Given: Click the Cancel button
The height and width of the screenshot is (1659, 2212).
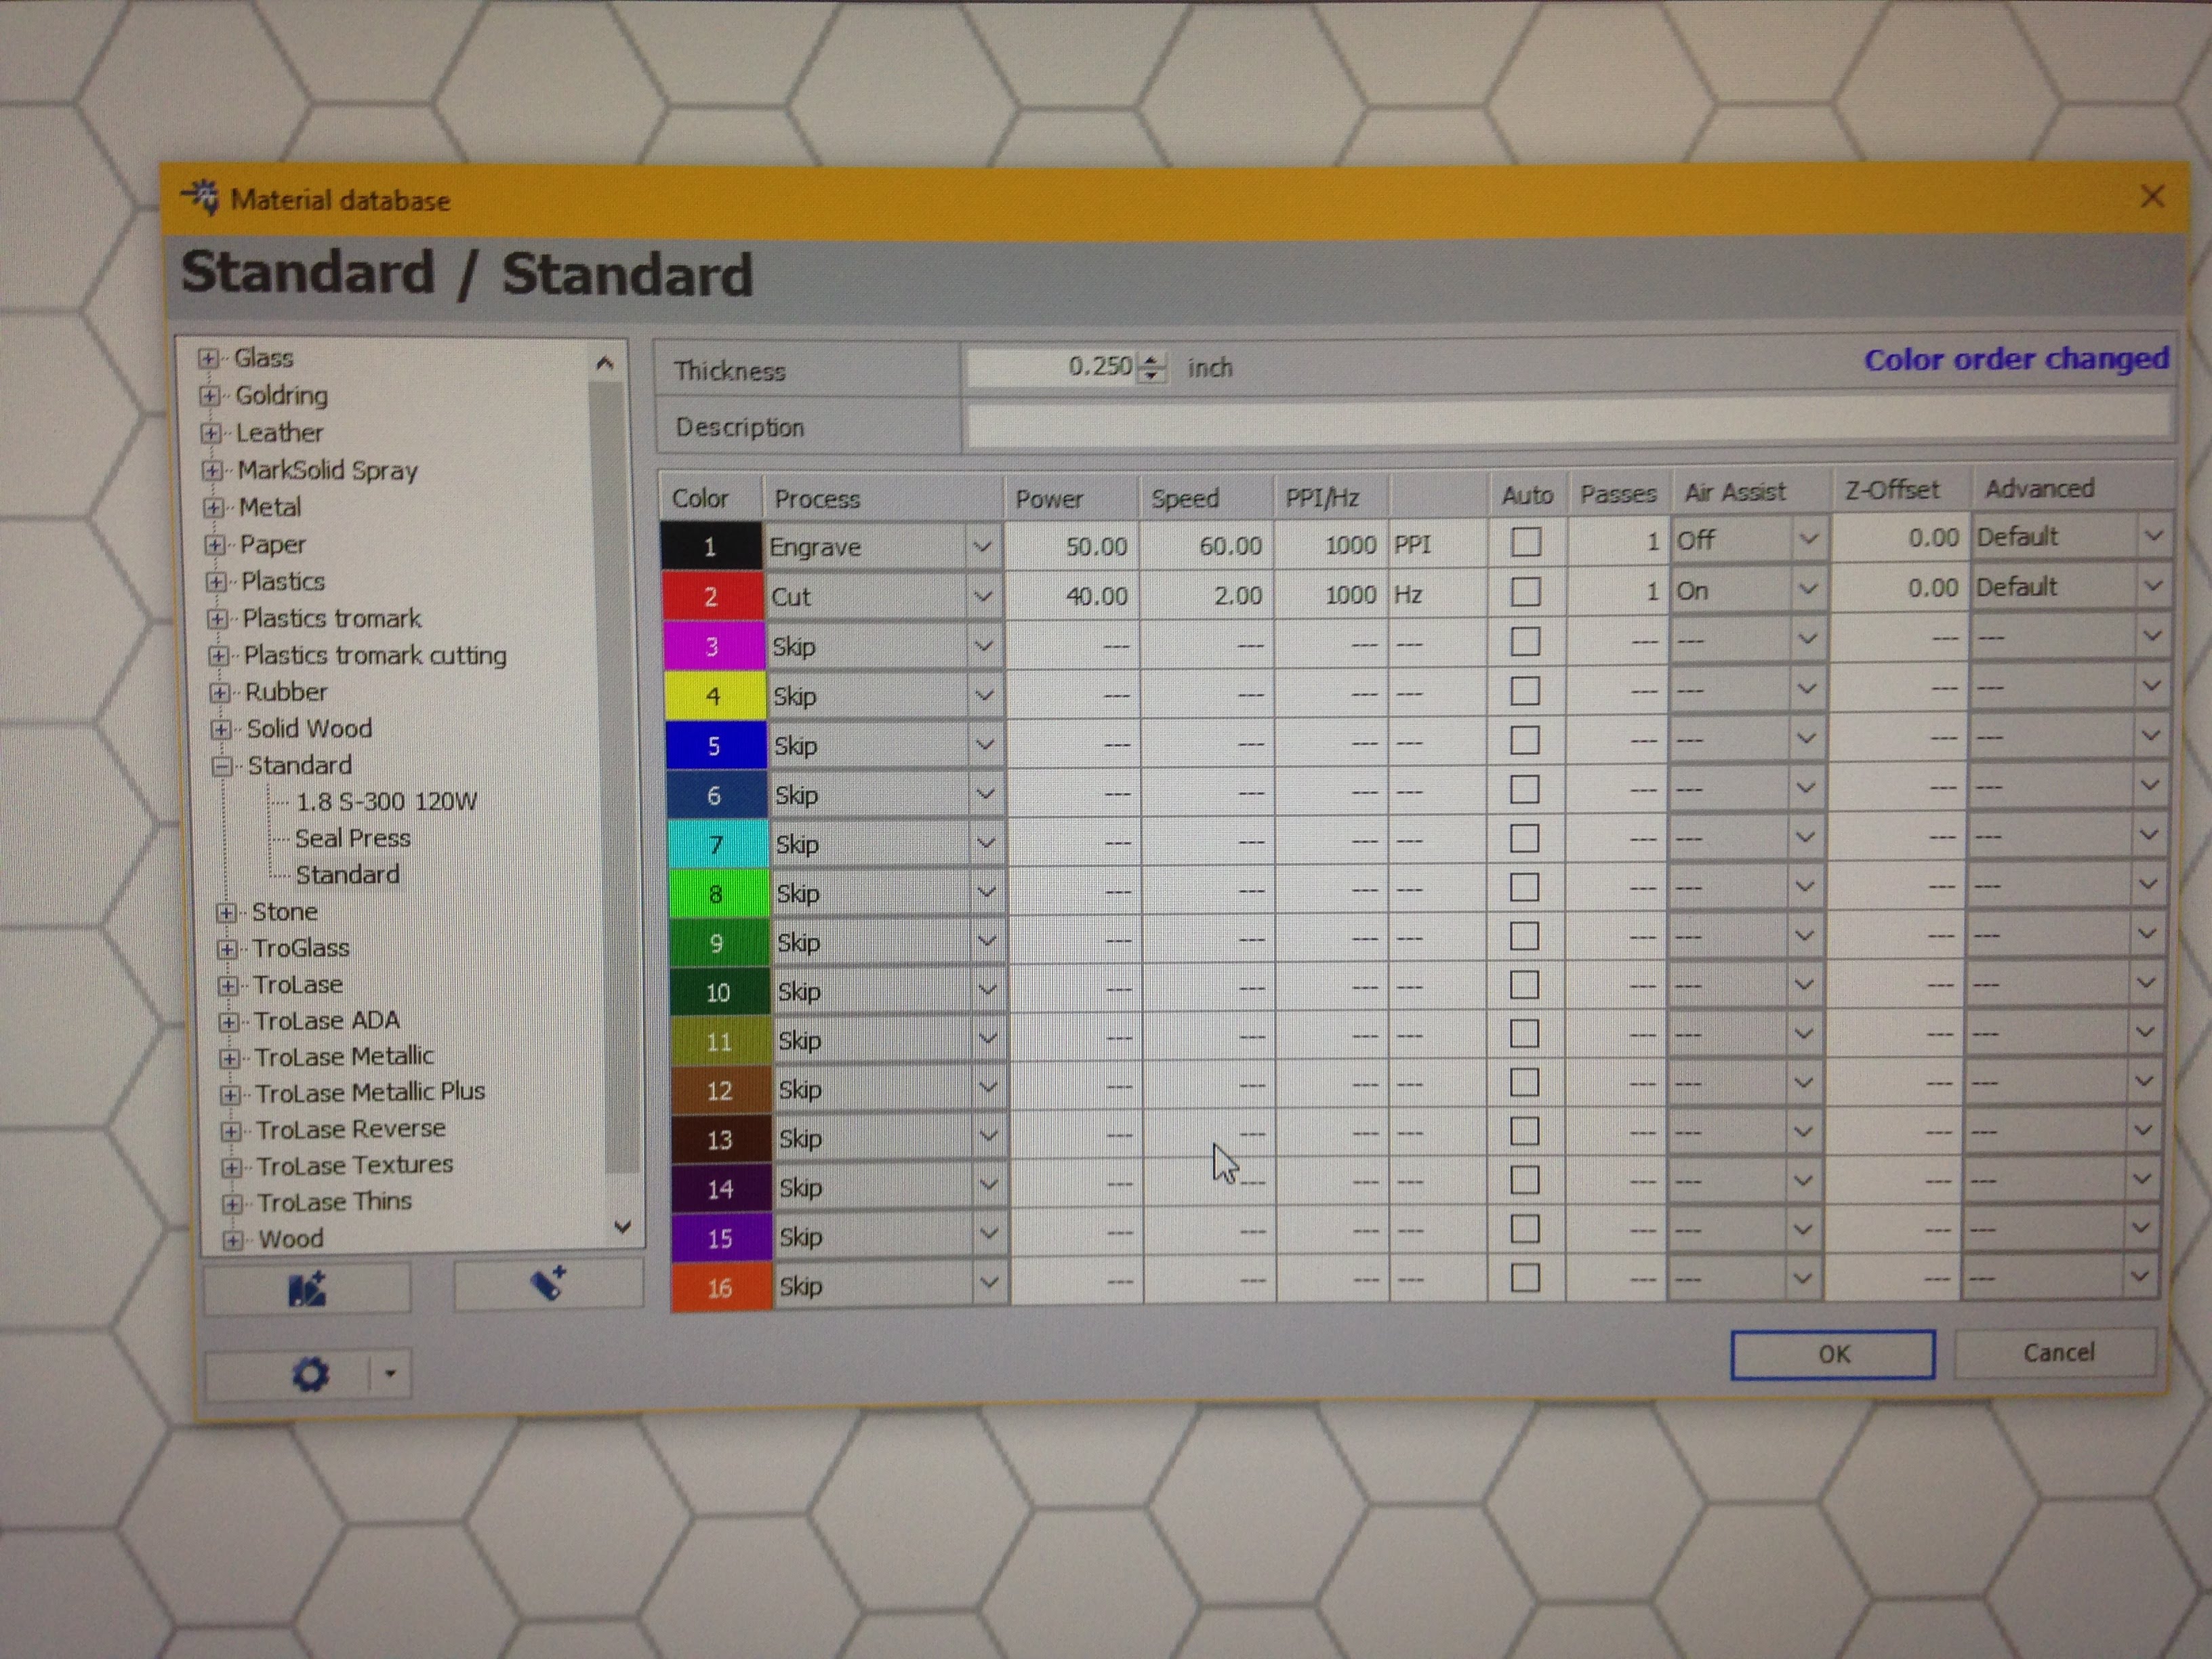Looking at the screenshot, I should pos(2057,1352).
